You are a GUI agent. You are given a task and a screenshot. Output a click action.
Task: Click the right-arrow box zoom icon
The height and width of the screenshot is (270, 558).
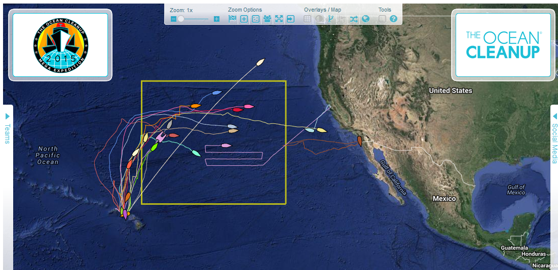tap(291, 19)
